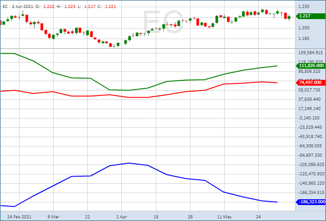The height and width of the screenshot is (221, 326).
Task: Select the 2 Jun 2021 date in header
Action: point(23,7)
